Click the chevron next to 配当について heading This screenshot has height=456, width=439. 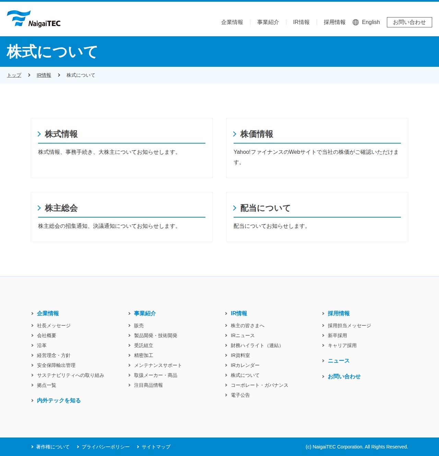[x=235, y=208]
